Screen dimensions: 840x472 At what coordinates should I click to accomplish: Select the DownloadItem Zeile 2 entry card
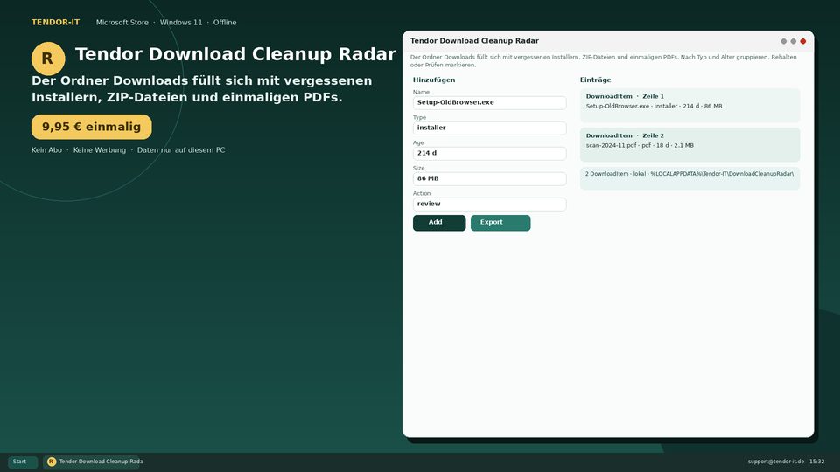(690, 144)
